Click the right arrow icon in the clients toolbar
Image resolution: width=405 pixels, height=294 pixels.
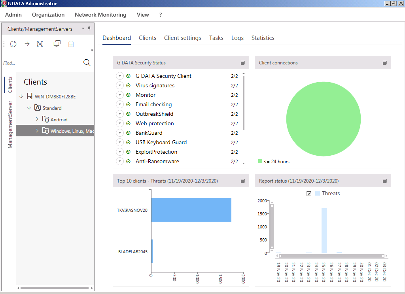pos(27,44)
